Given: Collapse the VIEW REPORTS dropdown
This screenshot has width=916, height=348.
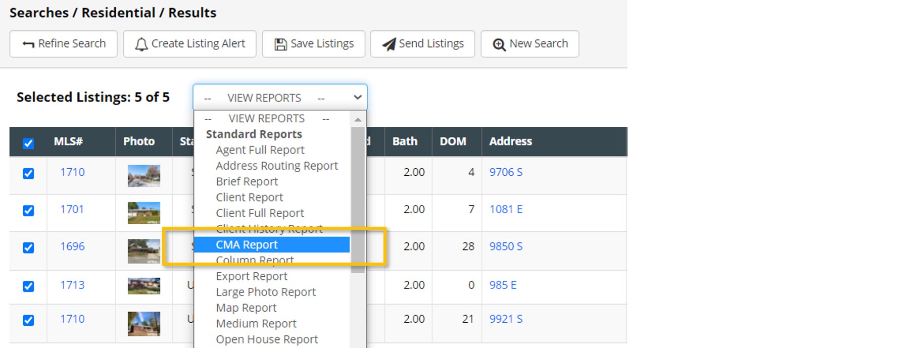Looking at the screenshot, I should [x=280, y=97].
